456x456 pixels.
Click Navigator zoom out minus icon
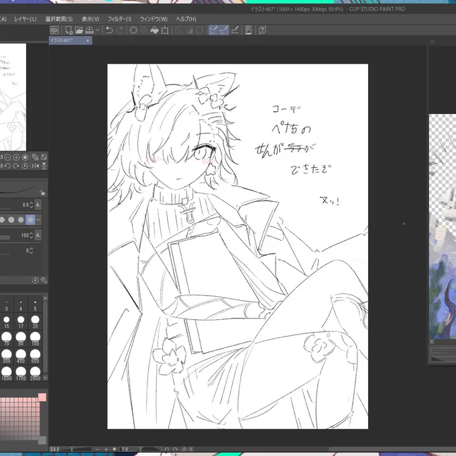[x=8, y=158]
